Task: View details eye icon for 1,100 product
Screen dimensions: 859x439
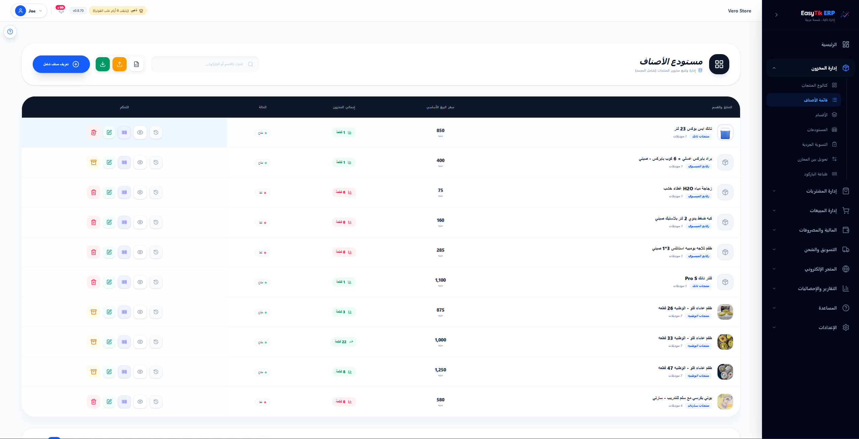Action: click(140, 282)
